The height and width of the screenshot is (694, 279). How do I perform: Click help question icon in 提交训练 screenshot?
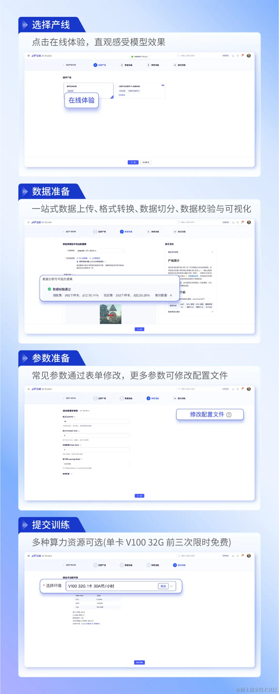coord(237,556)
